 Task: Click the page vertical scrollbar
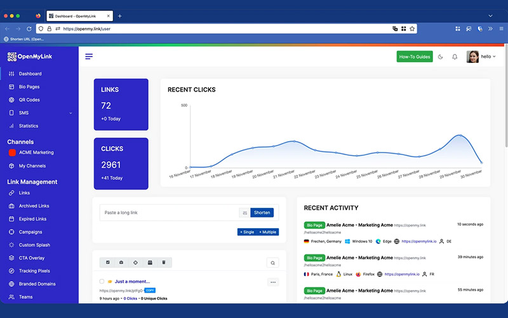tap(506, 96)
